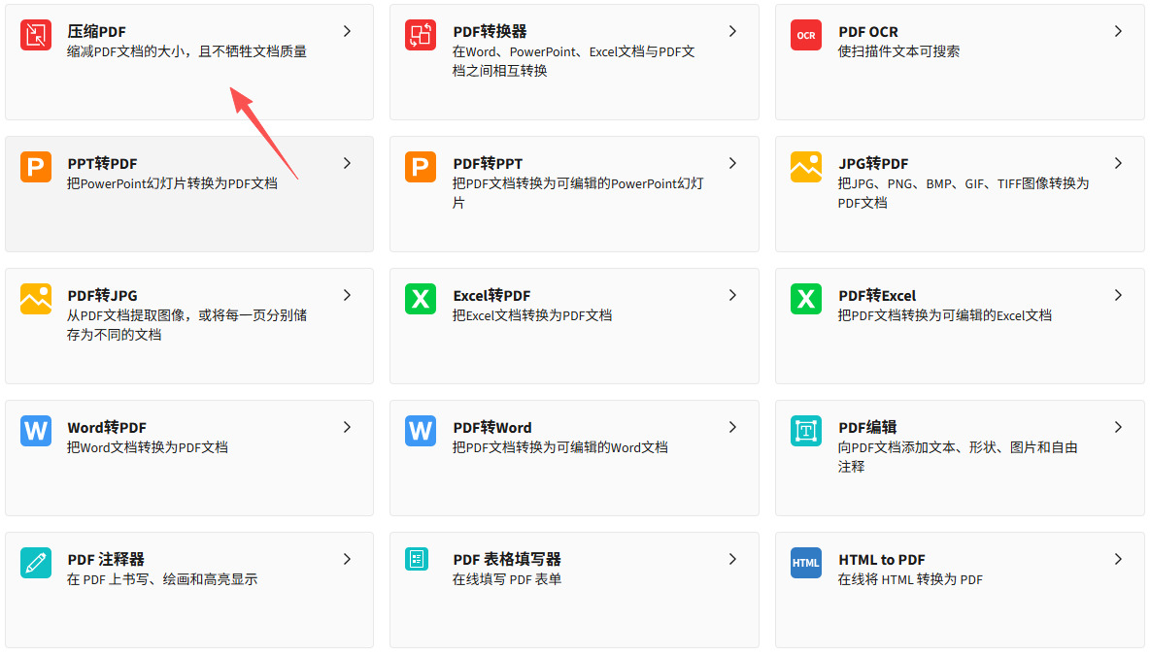Select the PDF转PPT title

point(487,163)
